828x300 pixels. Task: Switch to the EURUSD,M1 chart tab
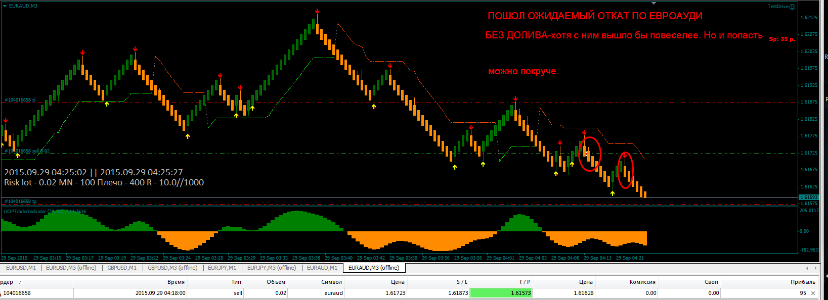click(21, 268)
